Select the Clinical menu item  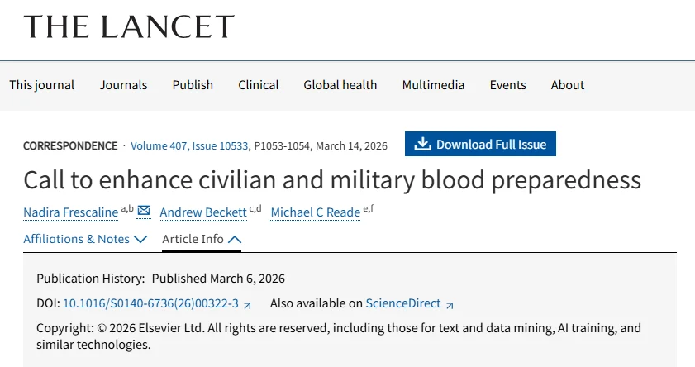point(259,85)
